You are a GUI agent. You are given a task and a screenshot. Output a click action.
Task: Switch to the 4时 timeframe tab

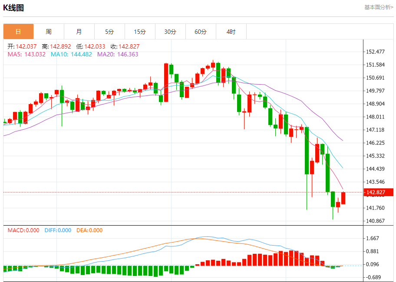tap(231, 32)
